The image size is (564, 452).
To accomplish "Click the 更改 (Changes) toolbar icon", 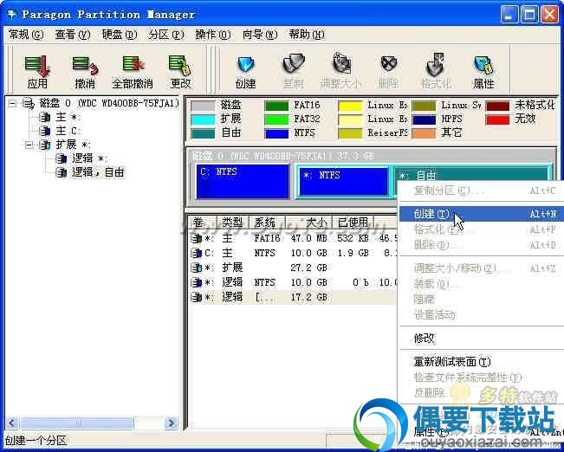I will coord(180,66).
